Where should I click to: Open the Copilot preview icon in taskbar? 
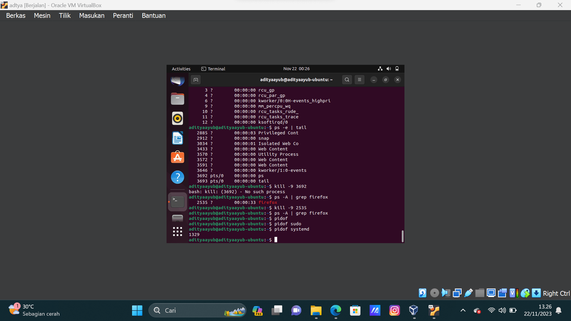[x=257, y=311]
